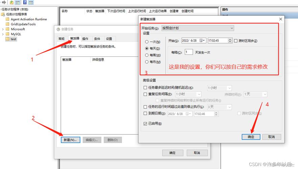Toggle the show/hide action pane toolbar icon
This screenshot has width=298, height=169.
pyautogui.click(x=31, y=2)
